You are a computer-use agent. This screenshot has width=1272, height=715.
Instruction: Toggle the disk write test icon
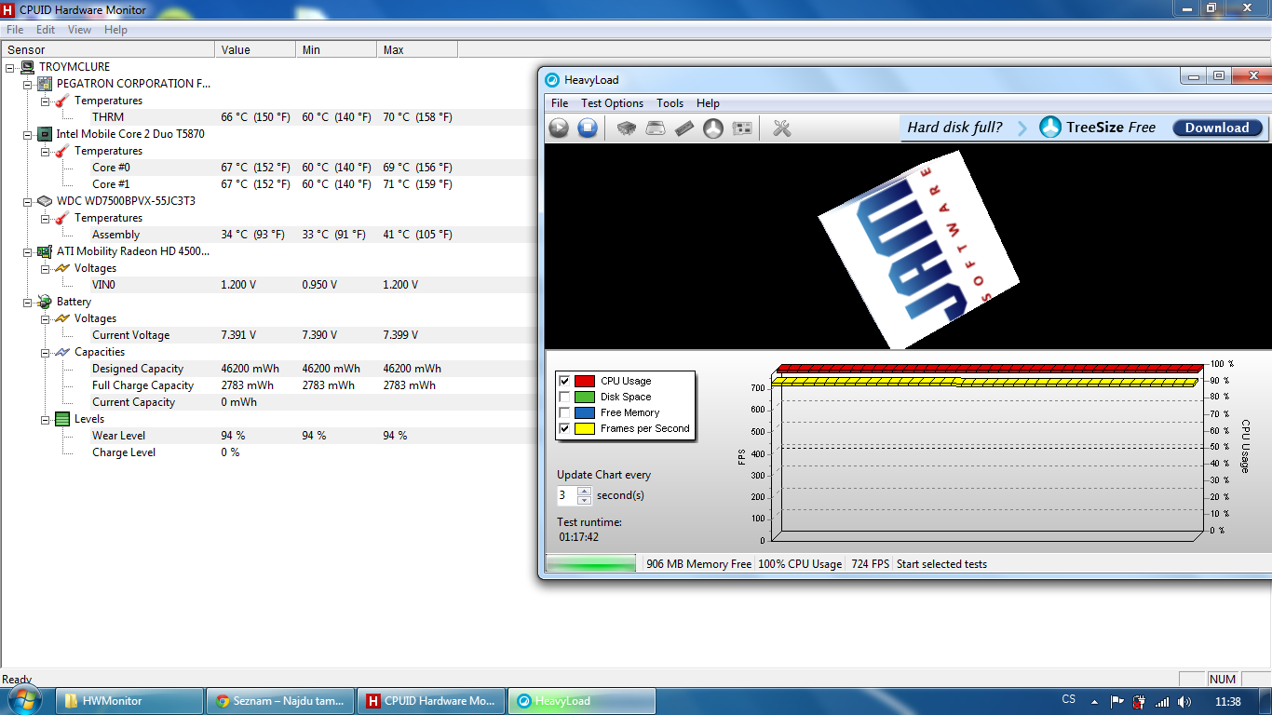coord(656,128)
